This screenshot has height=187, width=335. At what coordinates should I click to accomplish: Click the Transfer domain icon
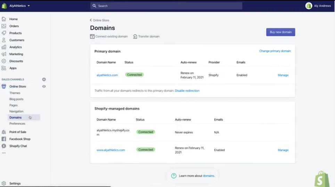tap(135, 36)
